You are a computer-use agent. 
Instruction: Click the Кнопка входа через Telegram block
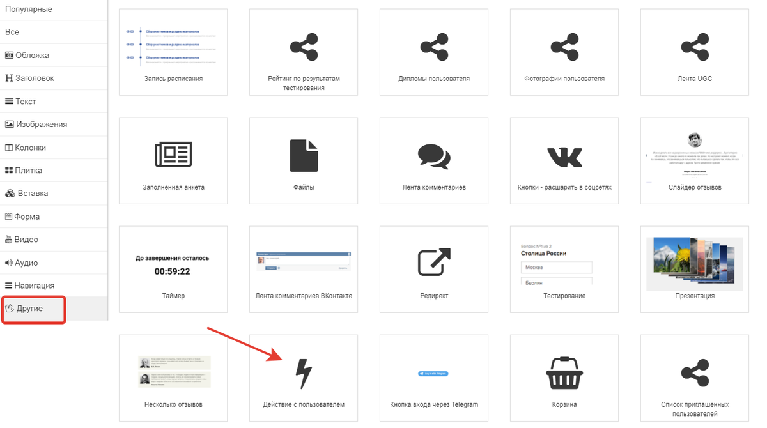434,374
